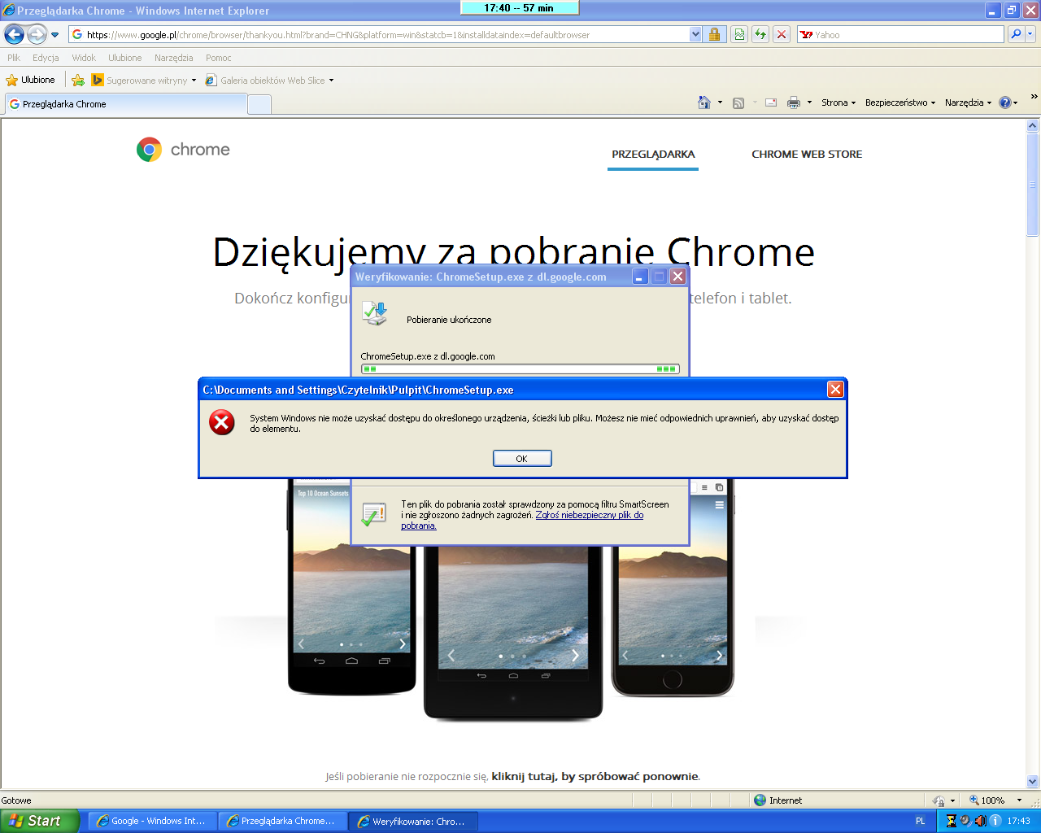The image size is (1041, 833).
Task: Open the Galeria obiektów Web Slice dropdown
Action: pos(269,81)
